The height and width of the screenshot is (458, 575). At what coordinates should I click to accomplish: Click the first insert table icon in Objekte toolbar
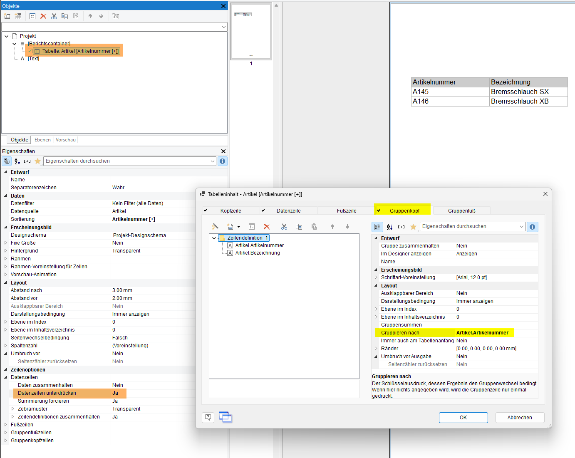[x=7, y=16]
